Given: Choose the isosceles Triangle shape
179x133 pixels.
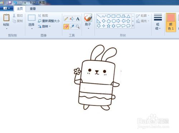Looking at the screenshot, I should [x=128, y=16].
